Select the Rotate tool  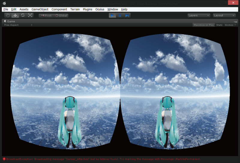[x=23, y=16]
